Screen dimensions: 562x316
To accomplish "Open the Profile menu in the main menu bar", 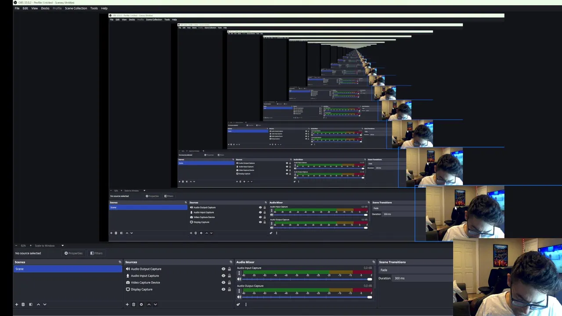I will (57, 8).
